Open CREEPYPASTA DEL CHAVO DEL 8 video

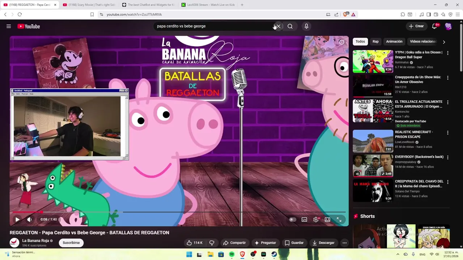(x=373, y=190)
